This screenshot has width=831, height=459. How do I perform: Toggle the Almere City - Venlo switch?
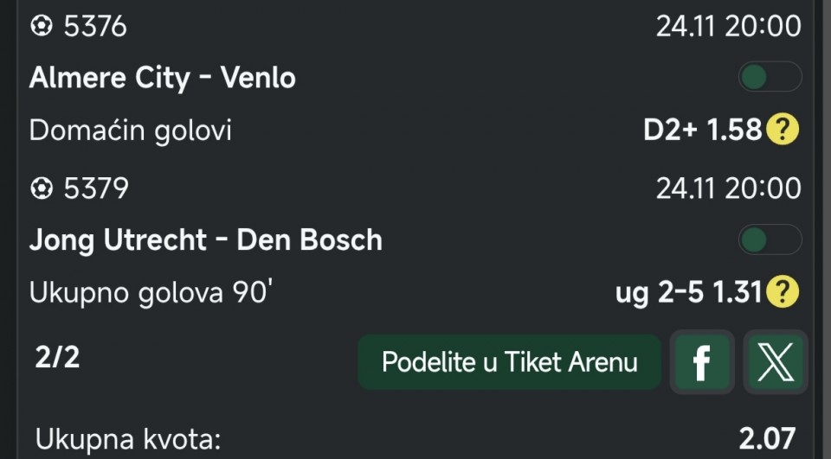[769, 78]
